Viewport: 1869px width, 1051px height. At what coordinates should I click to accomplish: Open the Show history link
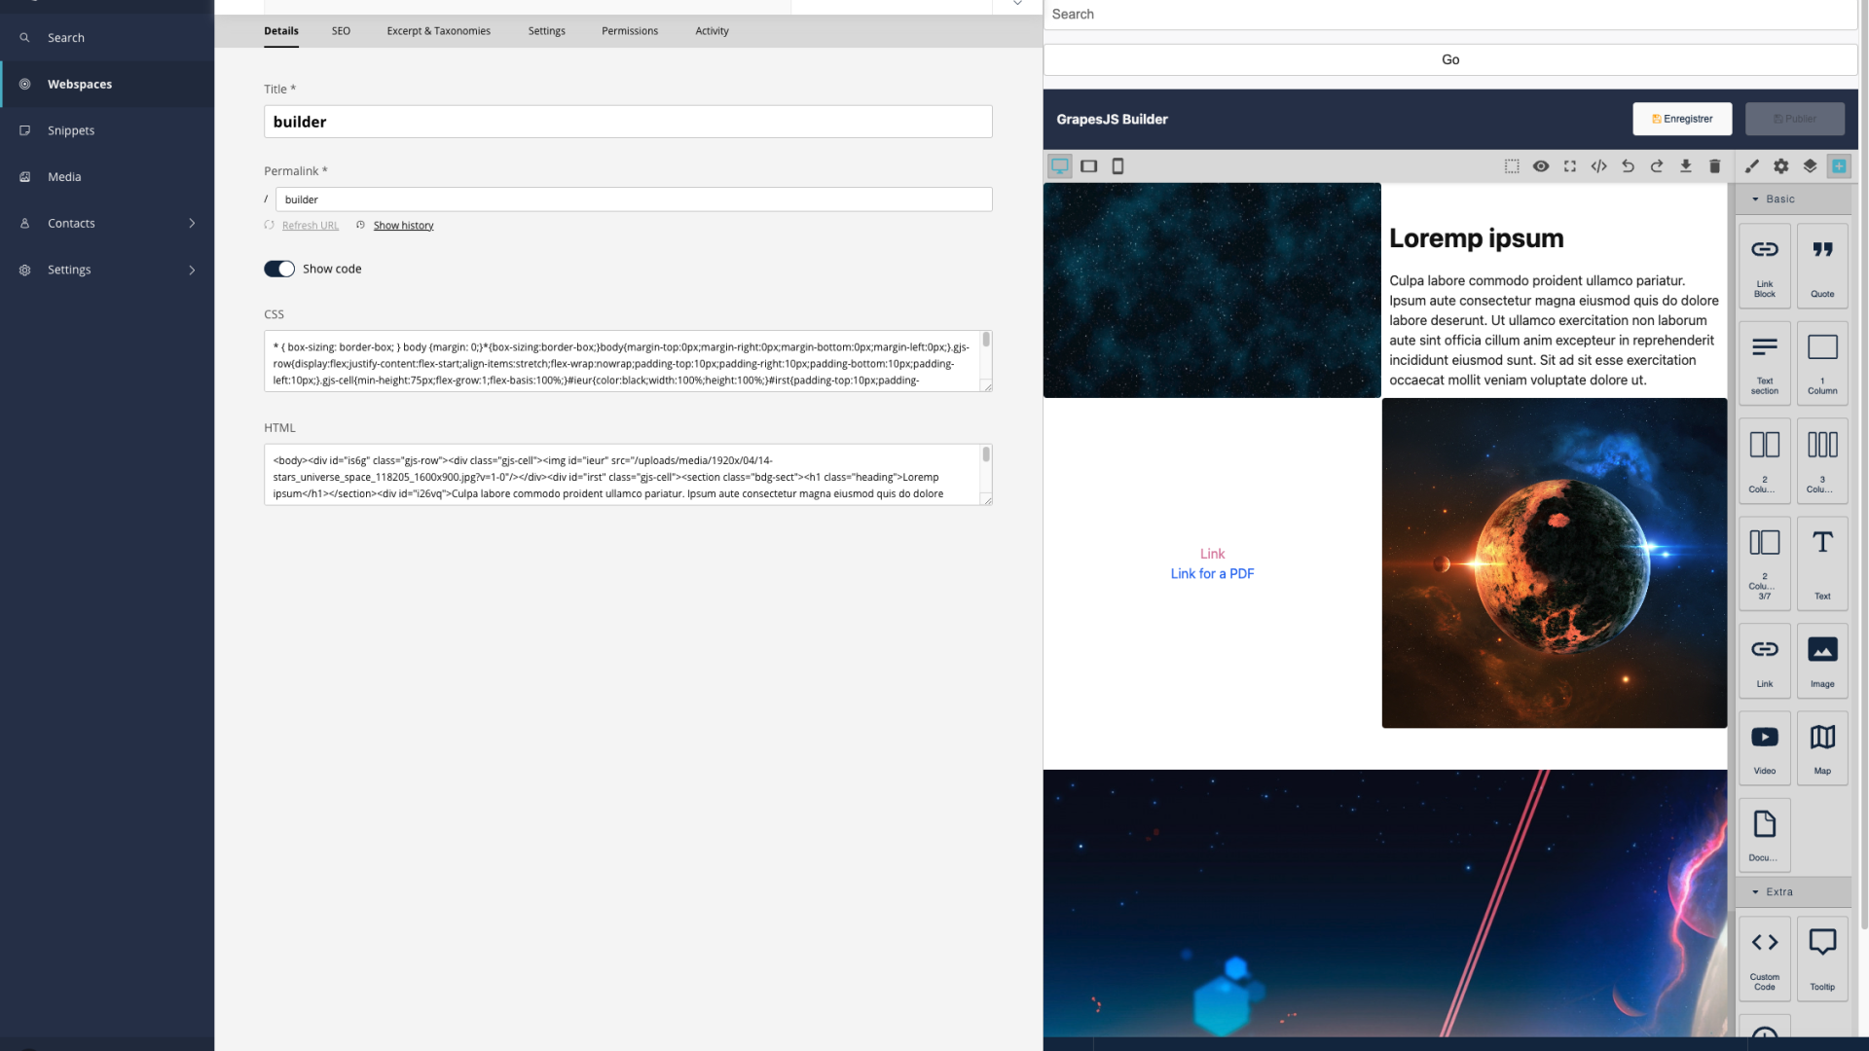pos(403,226)
